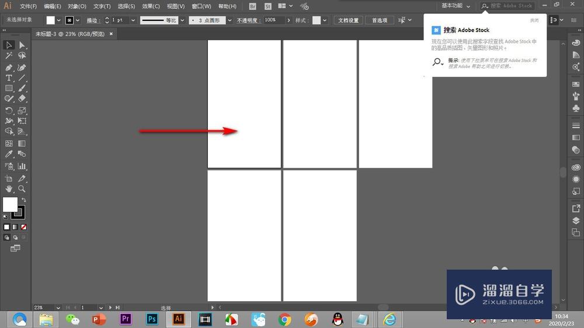Select the Scale tool
The height and width of the screenshot is (328, 584).
(x=22, y=110)
